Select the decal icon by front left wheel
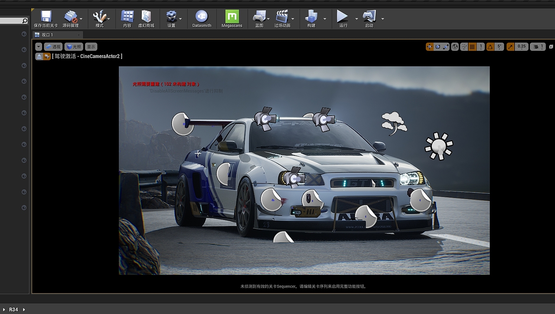This screenshot has height=314, width=555. tap(271, 199)
